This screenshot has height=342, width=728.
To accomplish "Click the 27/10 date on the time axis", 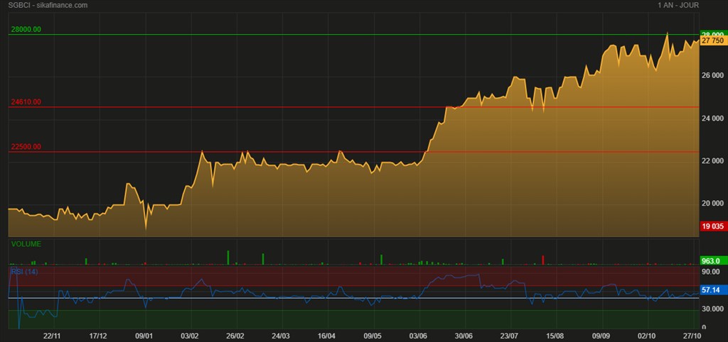I will (693, 335).
